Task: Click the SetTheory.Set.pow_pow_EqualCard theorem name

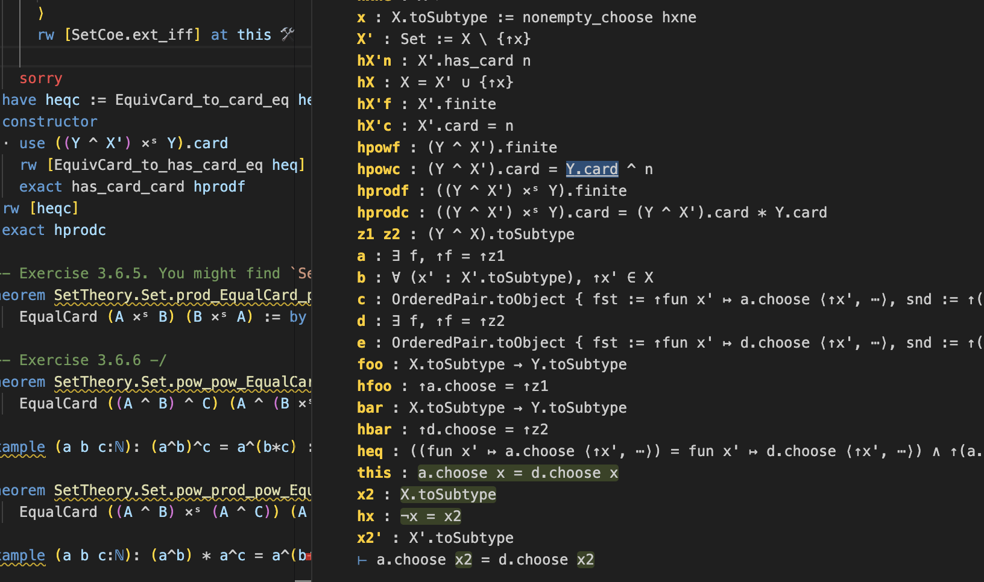Action: pos(182,382)
